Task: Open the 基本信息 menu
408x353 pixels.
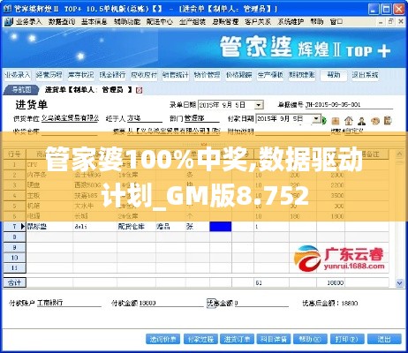Action: click(94, 21)
